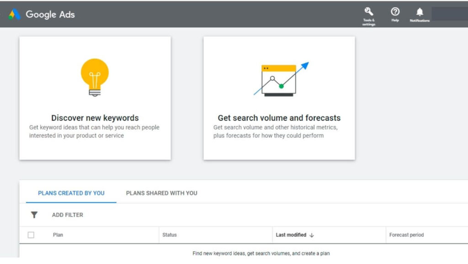Select Get search volume and forecasts heading
Image resolution: width=468 pixels, height=264 pixels.
click(x=279, y=118)
